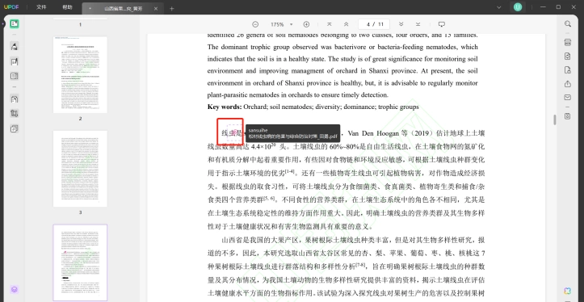This screenshot has width=584, height=302.
Task: Open the Edit PDF tool
Action: pos(15,61)
